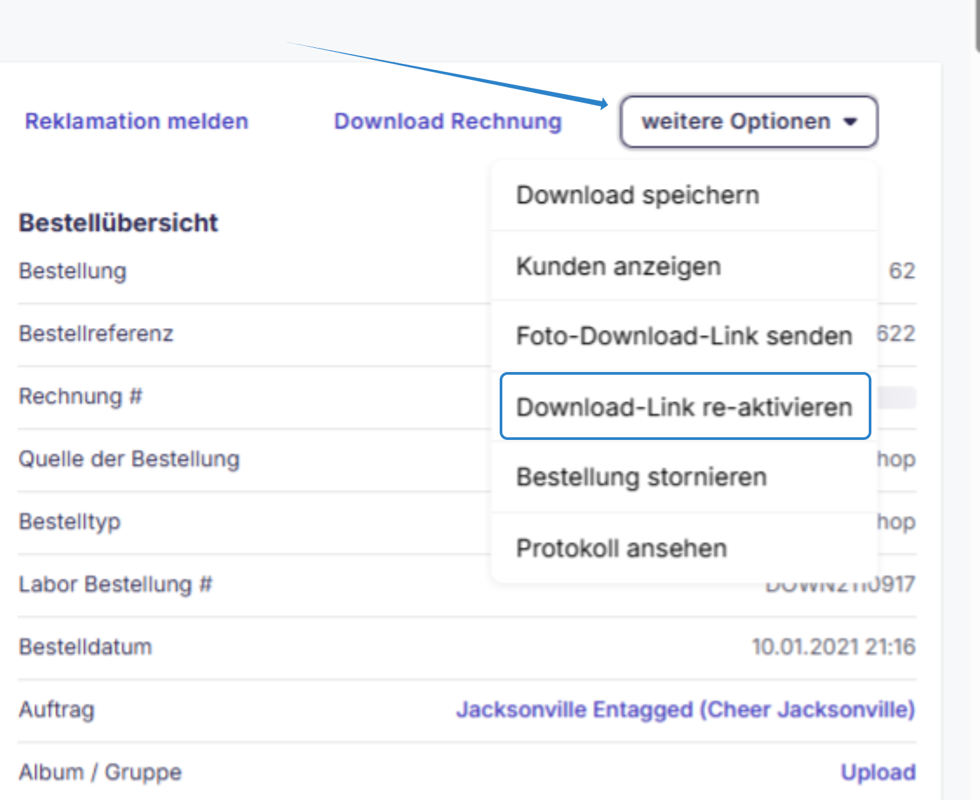Screen dimensions: 980x800
Task: Open the weitere Optionen dropdown
Action: point(749,122)
